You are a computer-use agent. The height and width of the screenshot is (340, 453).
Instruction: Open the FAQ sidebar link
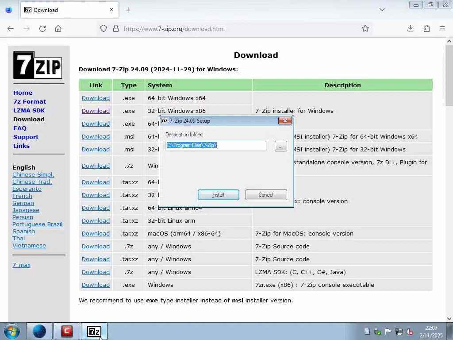click(x=20, y=128)
